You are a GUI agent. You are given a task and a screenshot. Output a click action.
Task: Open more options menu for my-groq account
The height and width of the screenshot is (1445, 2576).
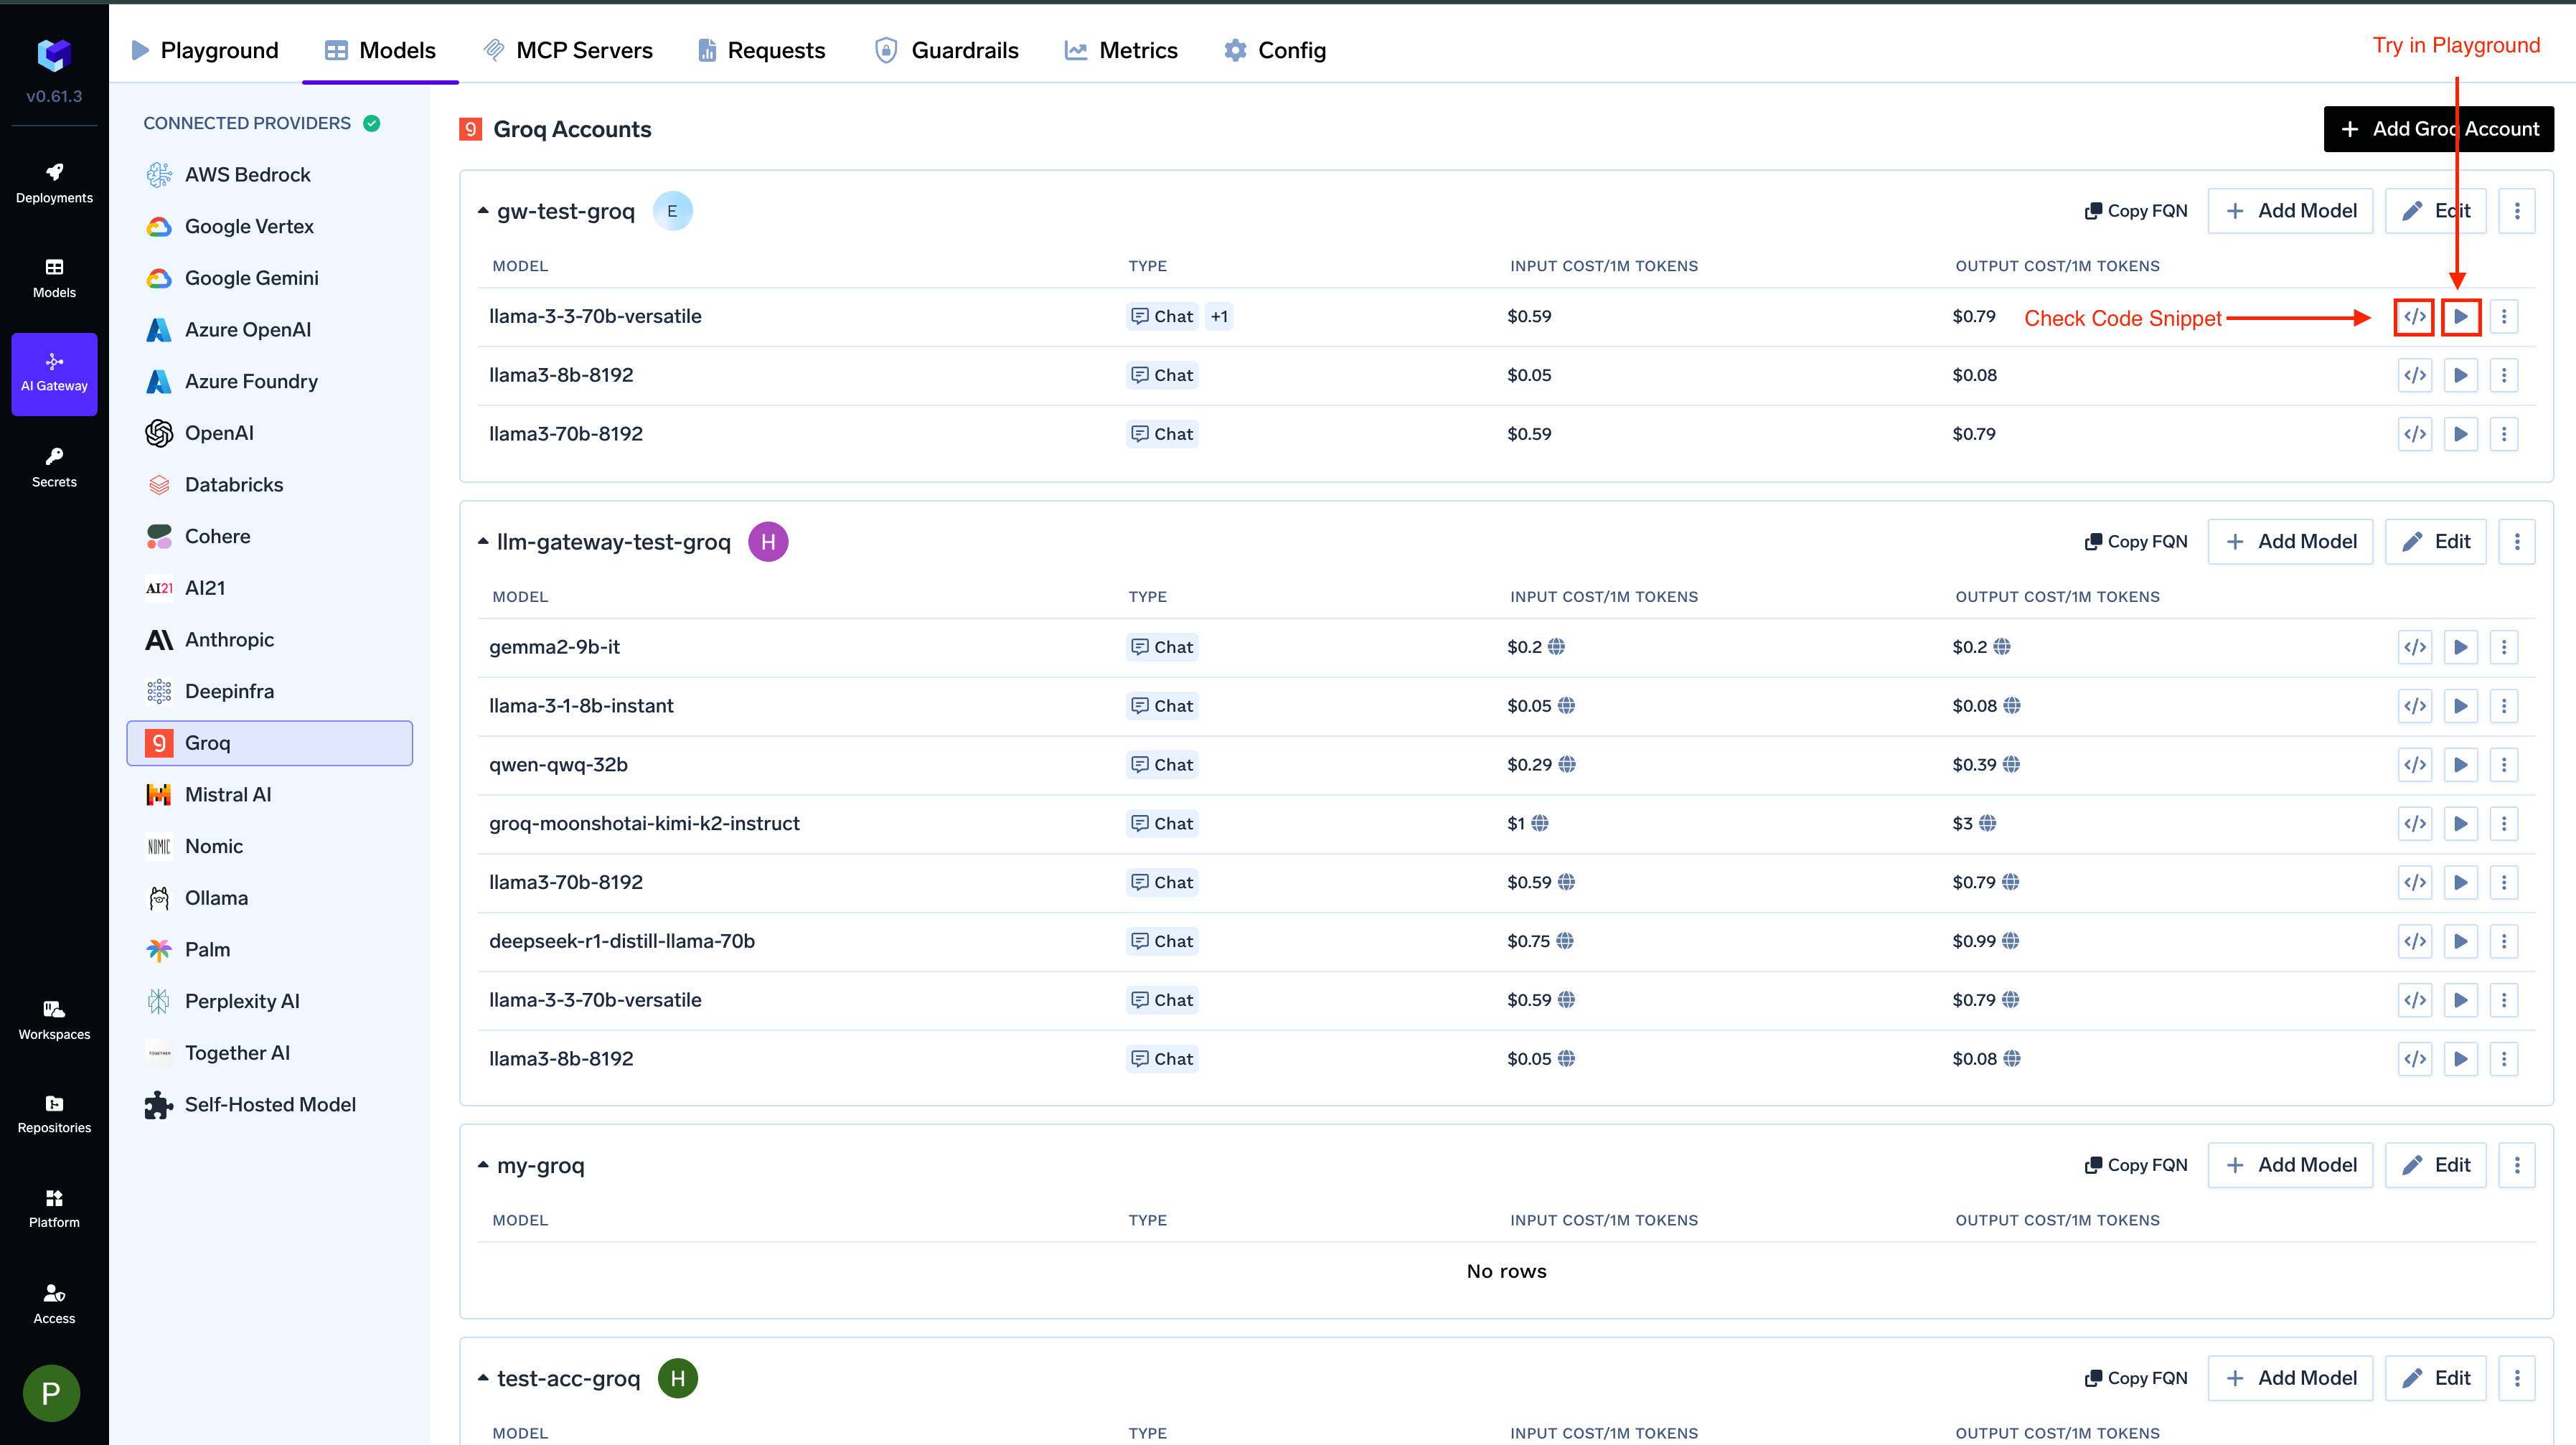(2517, 1165)
